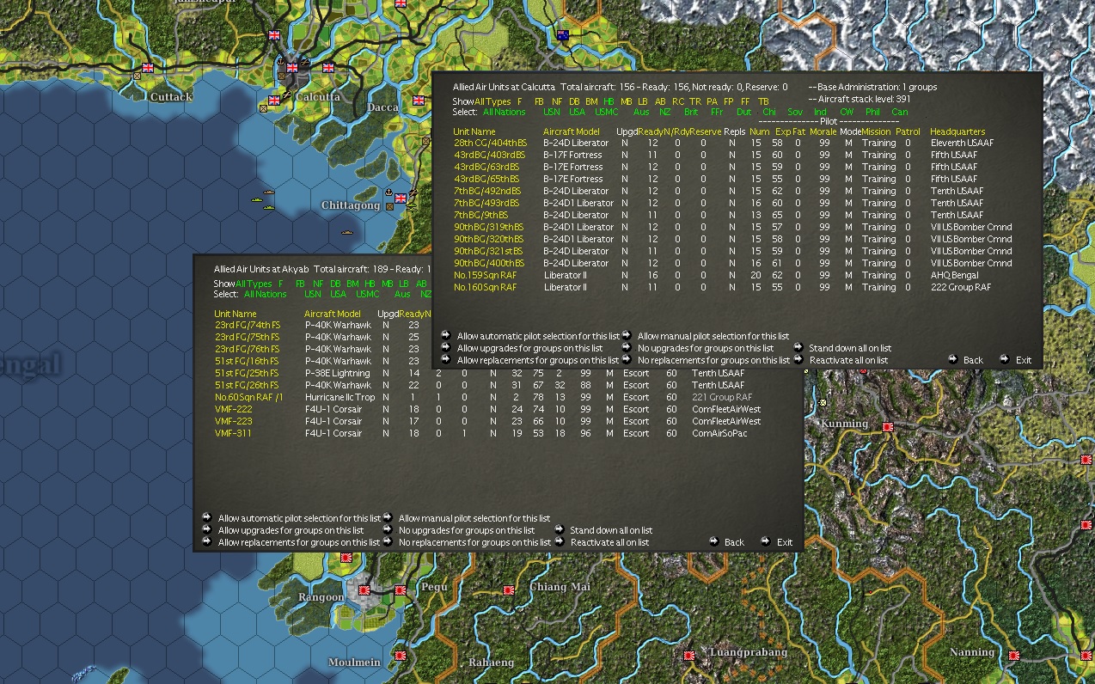1095x684 pixels.
Task: Sort Calcutta list by Aircraft Model header
Action: point(572,131)
